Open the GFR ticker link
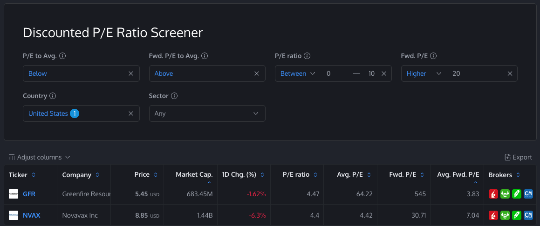Image resolution: width=540 pixels, height=226 pixels. tap(29, 194)
